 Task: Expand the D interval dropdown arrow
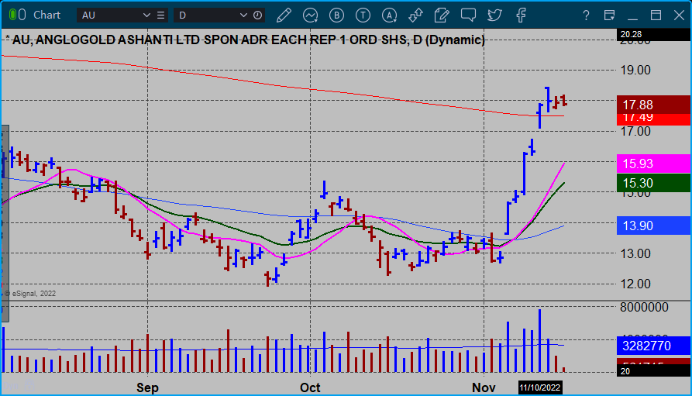(243, 15)
